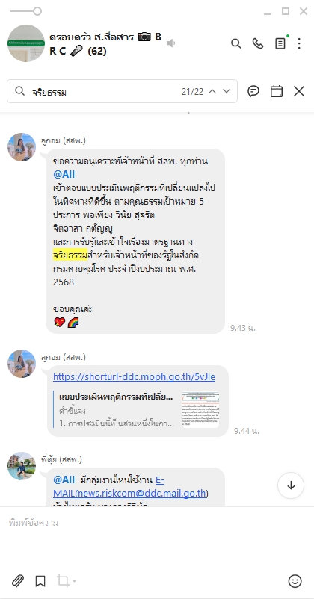Go to next search result with down chevron
Viewport: 314px width, 599px height.
(x=227, y=91)
